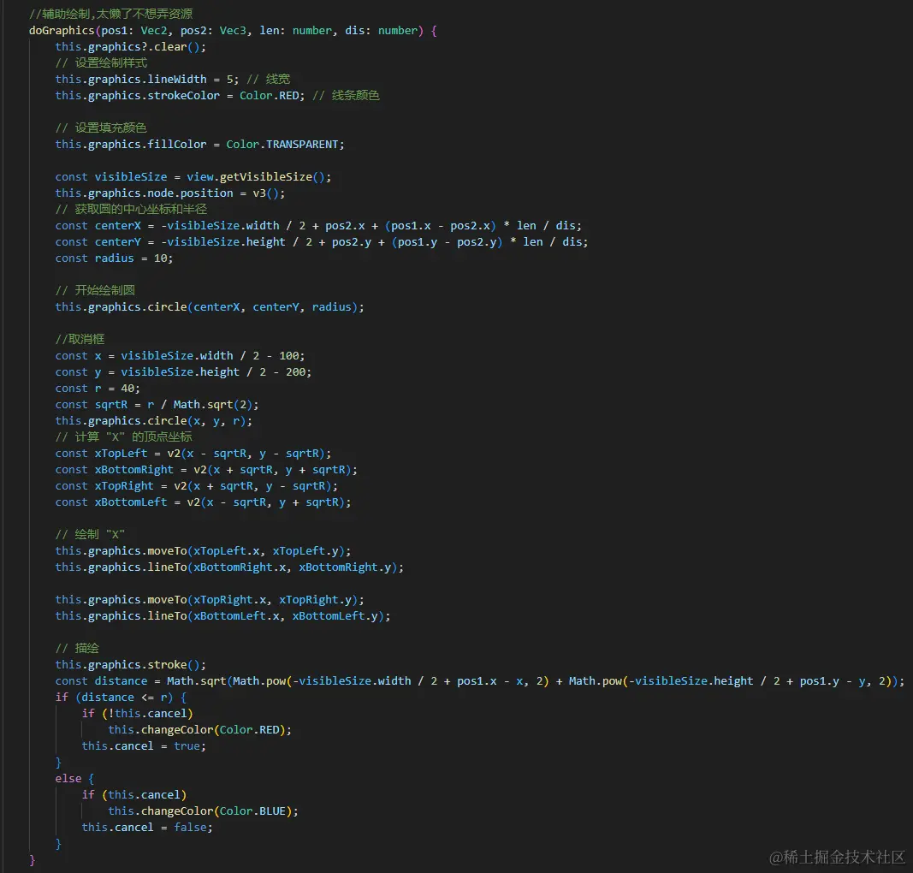This screenshot has height=873, width=913.
Task: Click lineWidth = 5 assignment line
Action: [x=146, y=80]
